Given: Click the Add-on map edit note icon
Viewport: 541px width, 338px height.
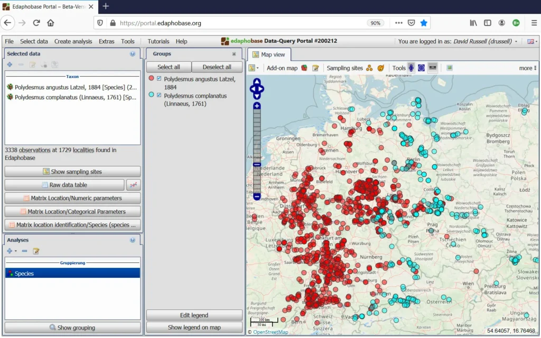Looking at the screenshot, I should pos(315,68).
